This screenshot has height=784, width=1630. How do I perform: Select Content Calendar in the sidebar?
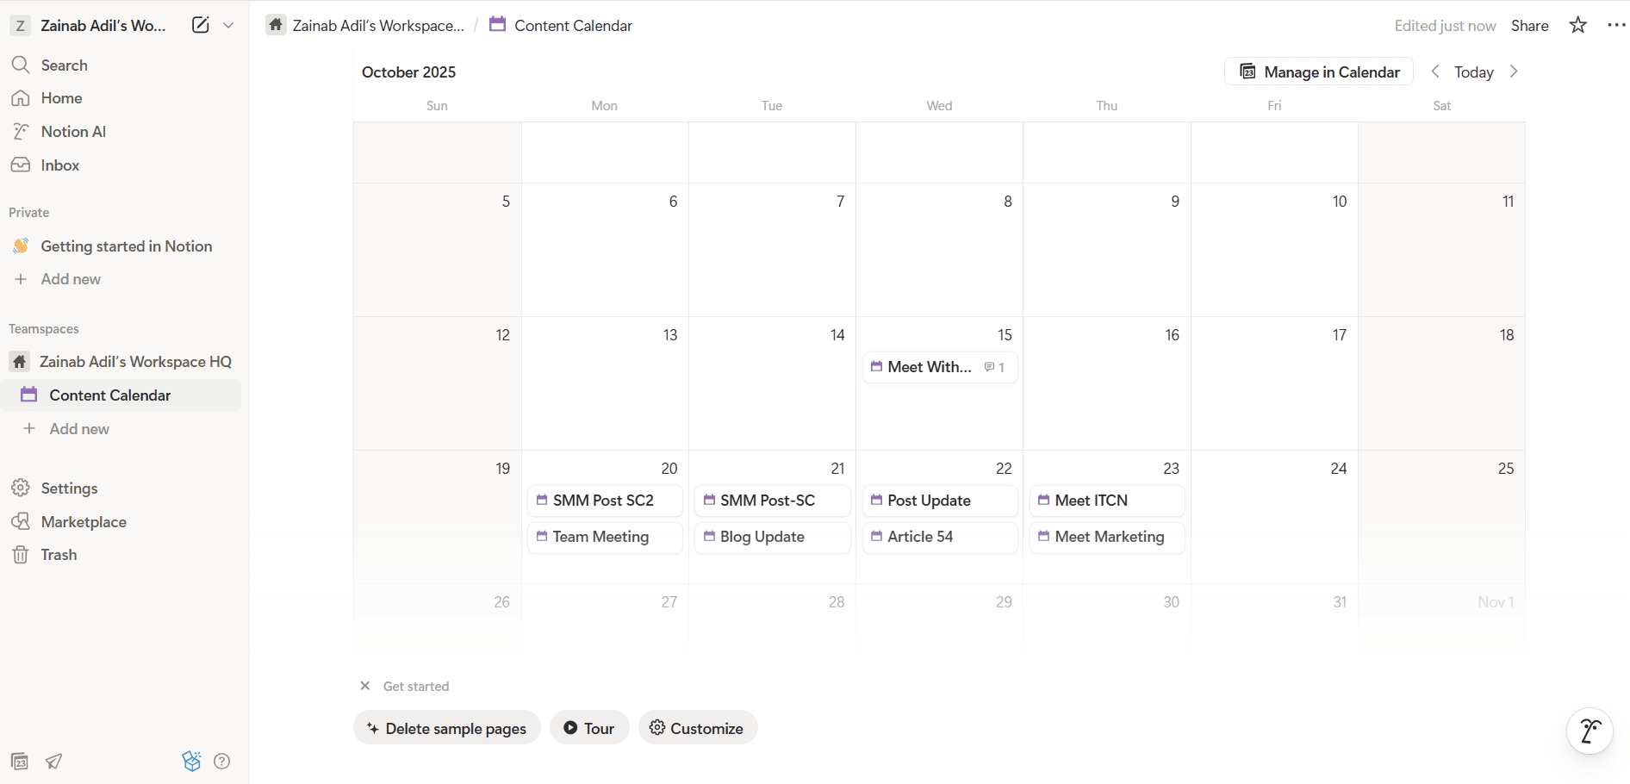109,395
